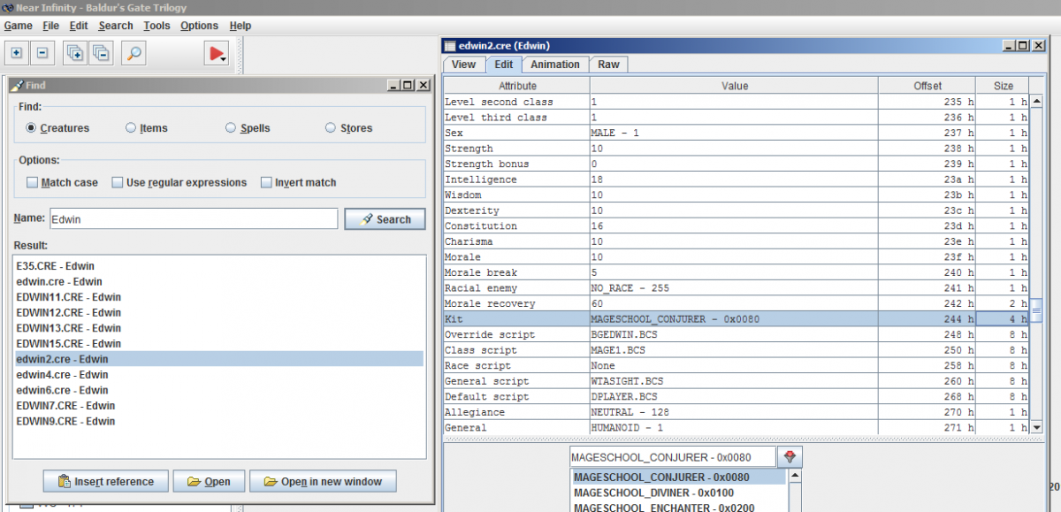Screen dimensions: 1061x512
Task: Click the Search button in Find dialog
Action: [x=385, y=219]
